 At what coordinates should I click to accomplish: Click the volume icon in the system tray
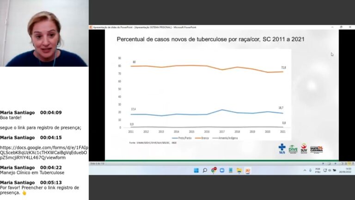pos(330,170)
